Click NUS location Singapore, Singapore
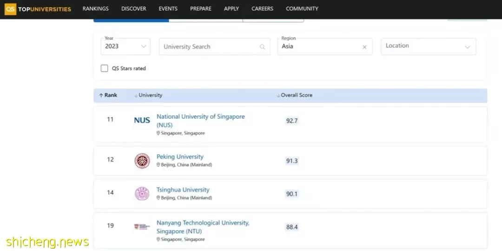The image size is (502, 251). pyautogui.click(x=180, y=133)
